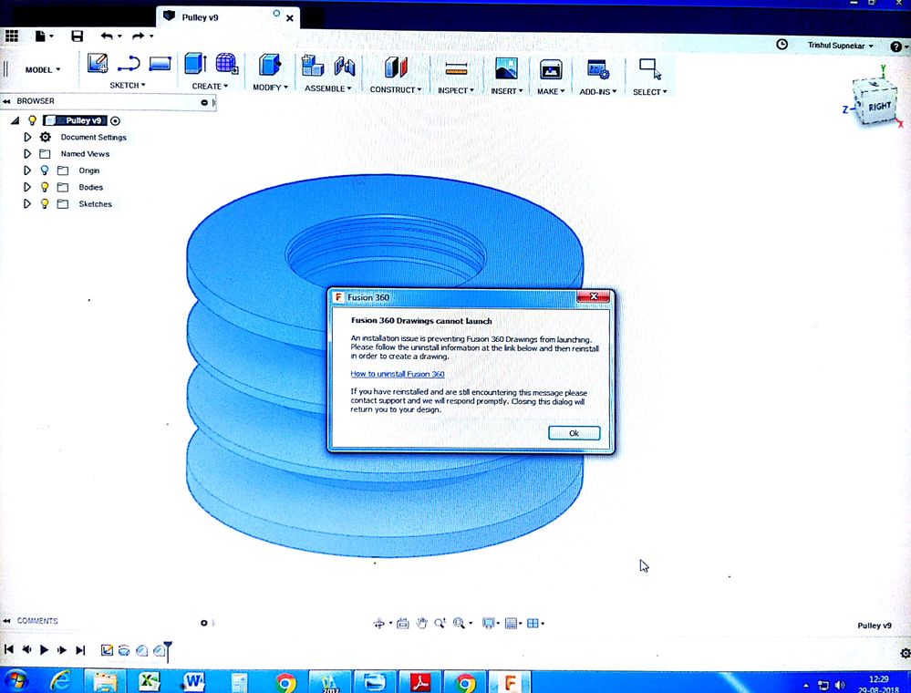This screenshot has width=911, height=693.
Task: Select the New Component tool
Action: click(313, 65)
